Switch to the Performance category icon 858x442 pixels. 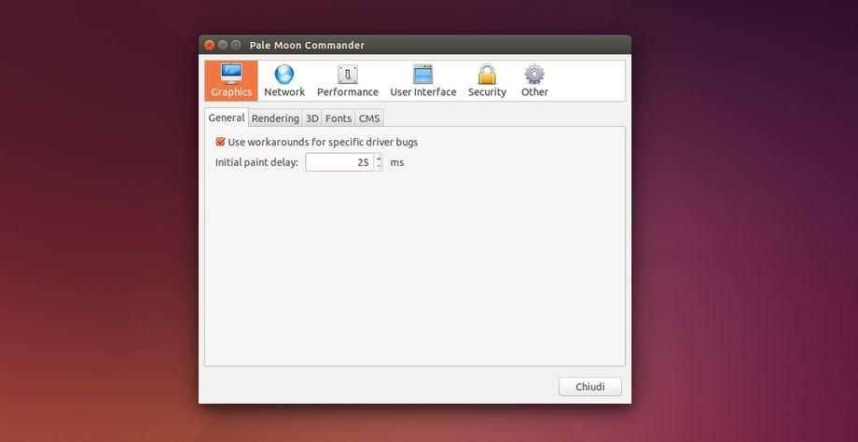point(348,81)
